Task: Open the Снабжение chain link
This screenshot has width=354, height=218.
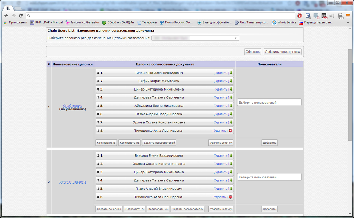Action: tap(73, 106)
